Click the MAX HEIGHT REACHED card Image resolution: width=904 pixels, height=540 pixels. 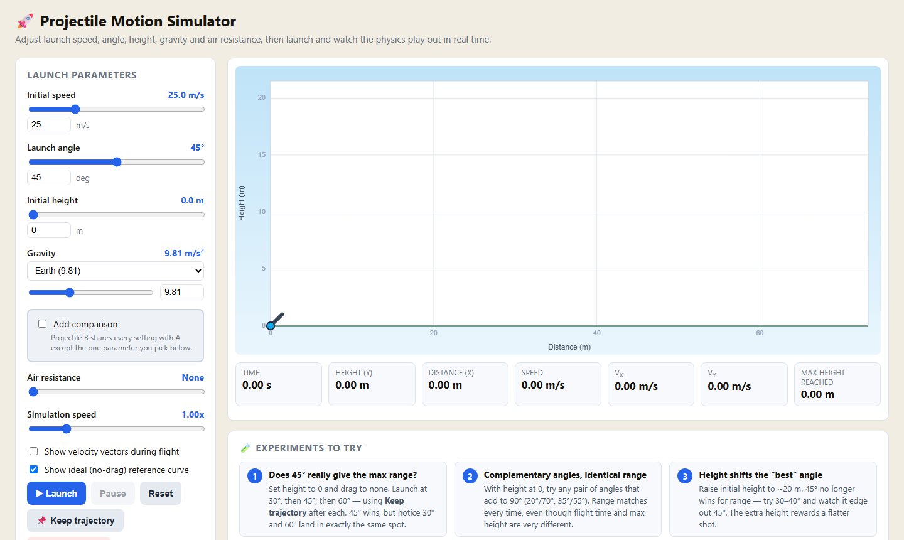pos(837,384)
